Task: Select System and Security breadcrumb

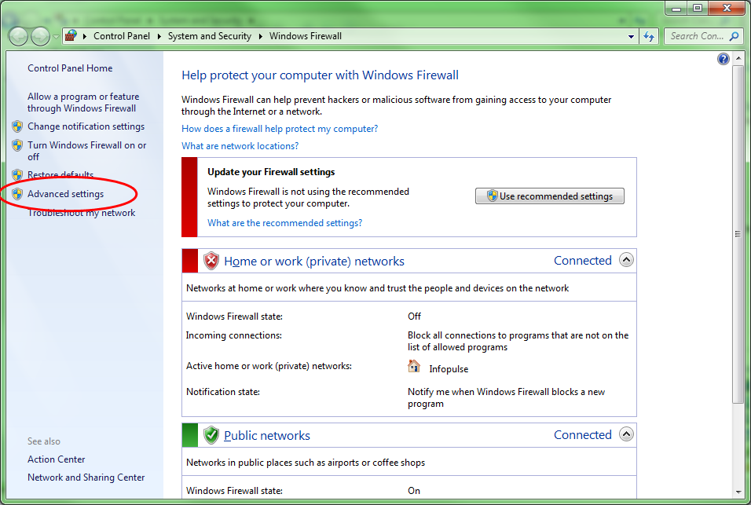Action: [209, 36]
